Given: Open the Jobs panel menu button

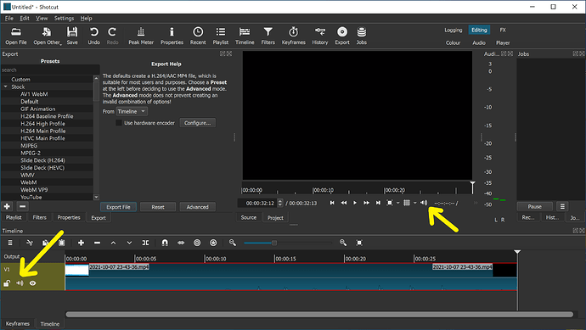Looking at the screenshot, I should pyautogui.click(x=562, y=206).
